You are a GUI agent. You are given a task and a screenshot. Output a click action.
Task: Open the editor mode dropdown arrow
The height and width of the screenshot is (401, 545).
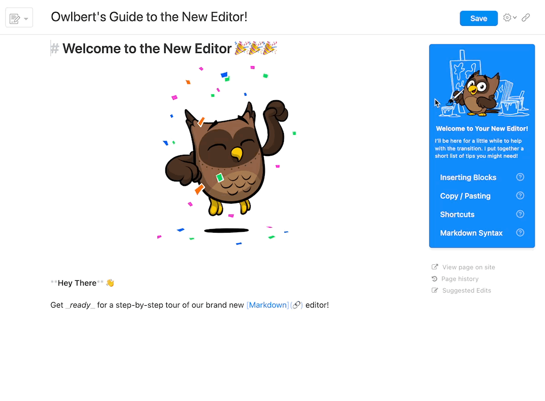pyautogui.click(x=26, y=19)
